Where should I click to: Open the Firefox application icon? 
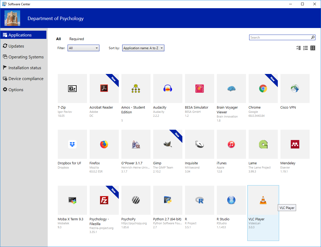[x=104, y=144]
